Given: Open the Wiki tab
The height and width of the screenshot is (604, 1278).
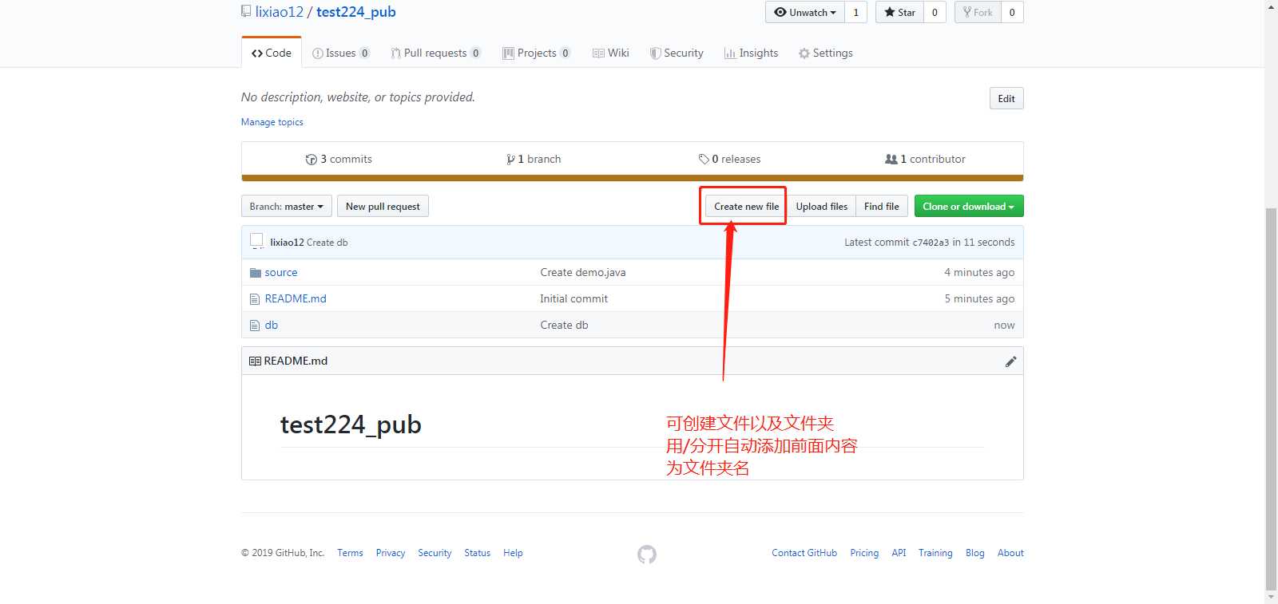Looking at the screenshot, I should (x=611, y=53).
